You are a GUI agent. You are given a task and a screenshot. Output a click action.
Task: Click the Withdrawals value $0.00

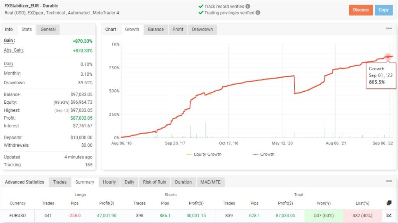pyautogui.click(x=87, y=145)
